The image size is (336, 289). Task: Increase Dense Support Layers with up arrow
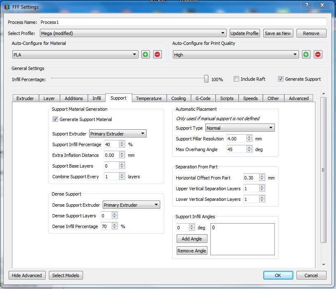coord(115,214)
